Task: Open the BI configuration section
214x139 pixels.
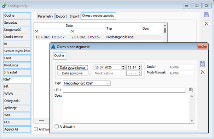Action: pos(17,44)
